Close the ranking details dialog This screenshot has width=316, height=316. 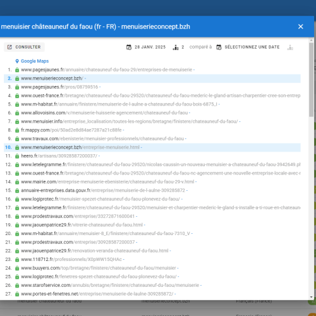[x=301, y=27]
